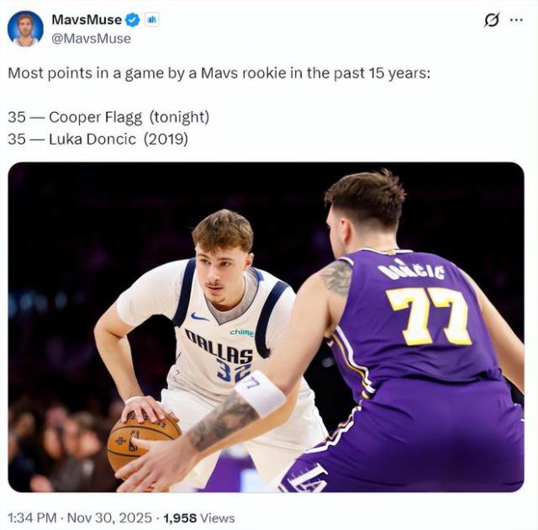Click the Cooper Flagg (tonight) line
This screenshot has width=538, height=530.
pyautogui.click(x=108, y=118)
